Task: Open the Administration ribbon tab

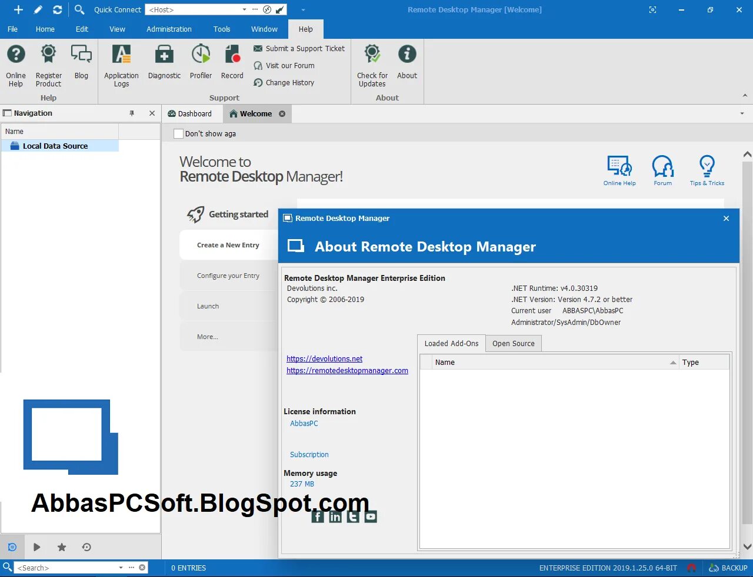Action: [x=169, y=29]
